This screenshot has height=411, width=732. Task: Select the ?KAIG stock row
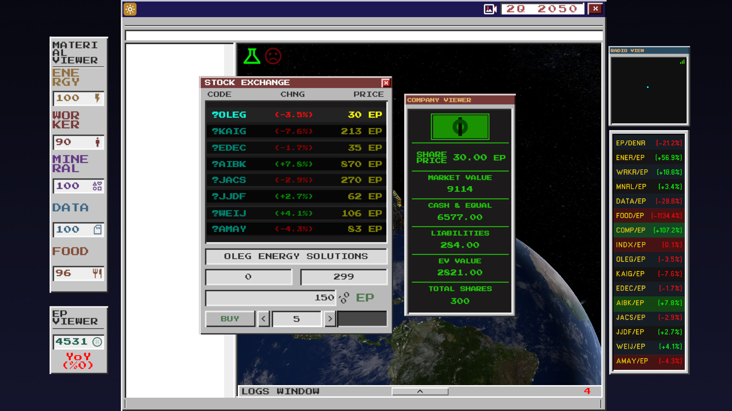point(295,131)
